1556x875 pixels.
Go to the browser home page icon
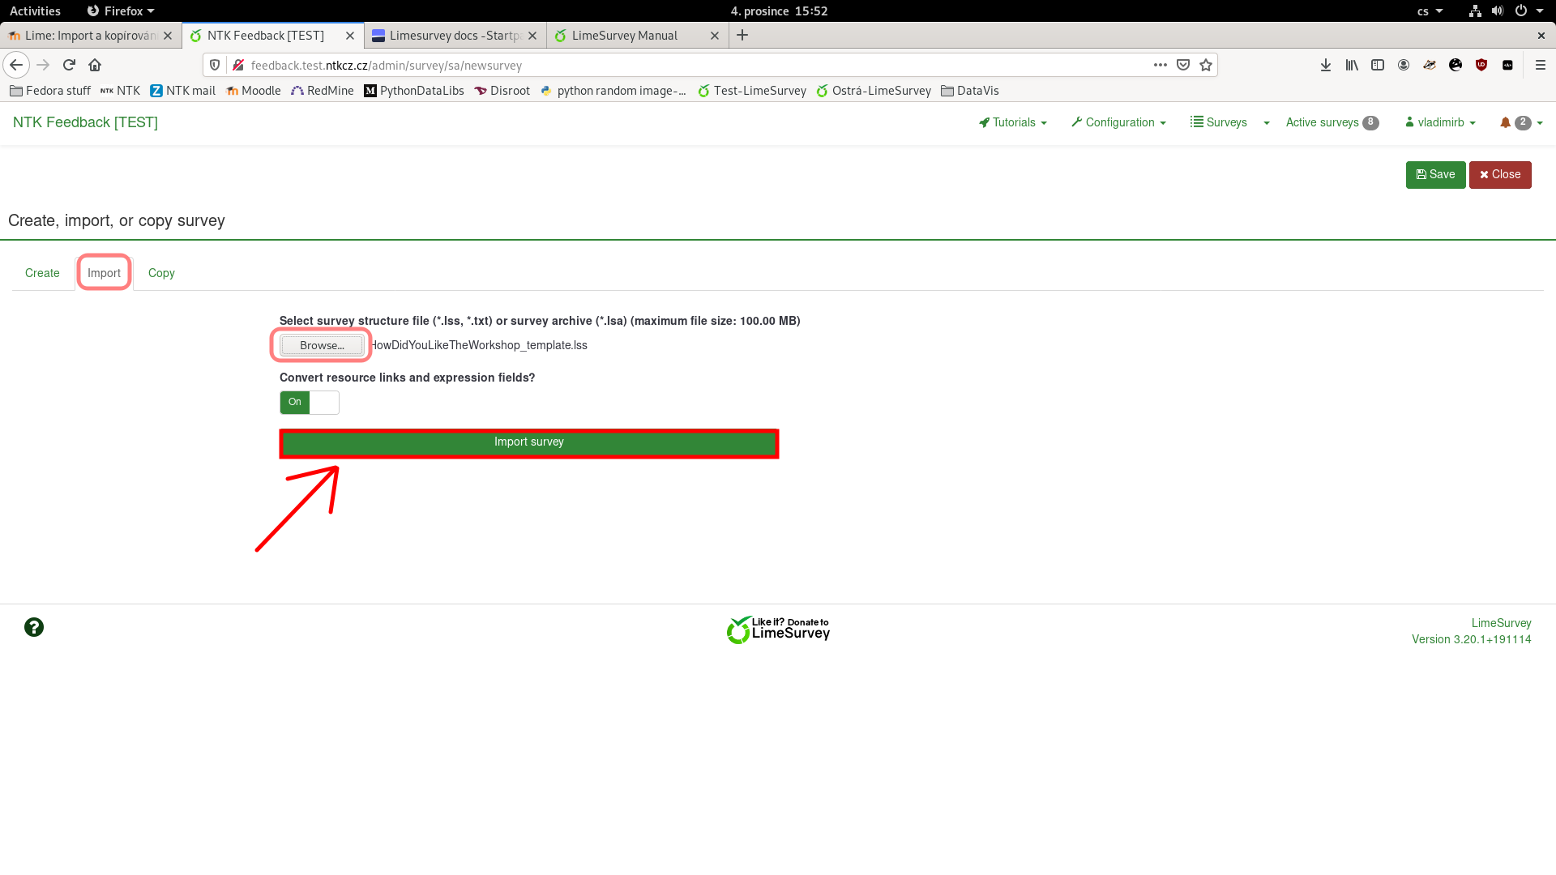[x=95, y=65]
